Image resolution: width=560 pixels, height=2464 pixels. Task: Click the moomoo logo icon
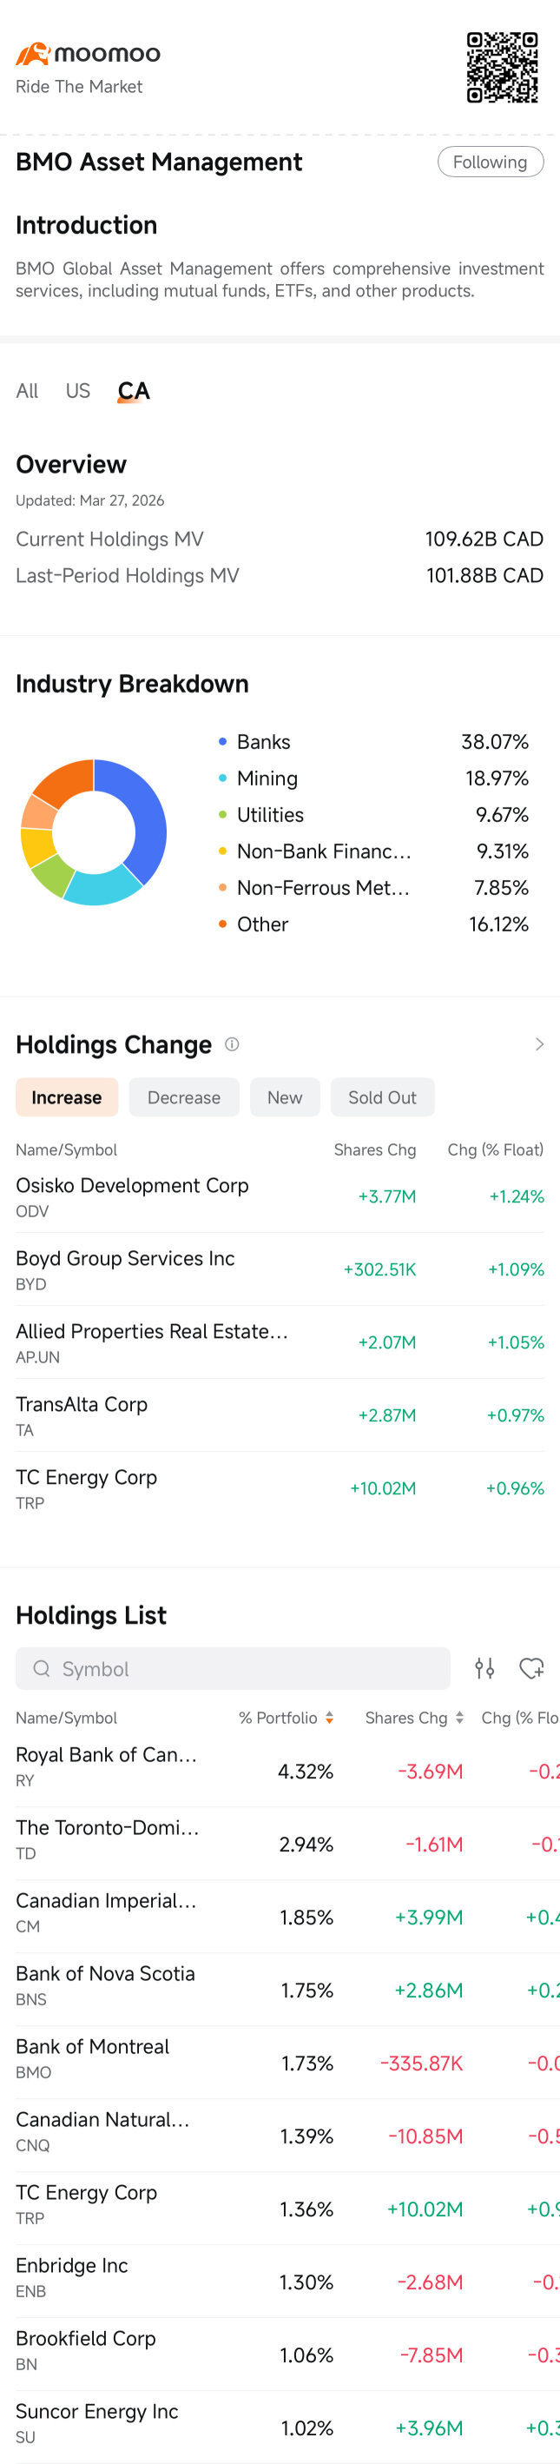pyautogui.click(x=32, y=54)
